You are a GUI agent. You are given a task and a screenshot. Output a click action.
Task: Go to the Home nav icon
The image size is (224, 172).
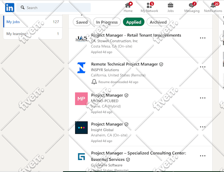(128, 5)
